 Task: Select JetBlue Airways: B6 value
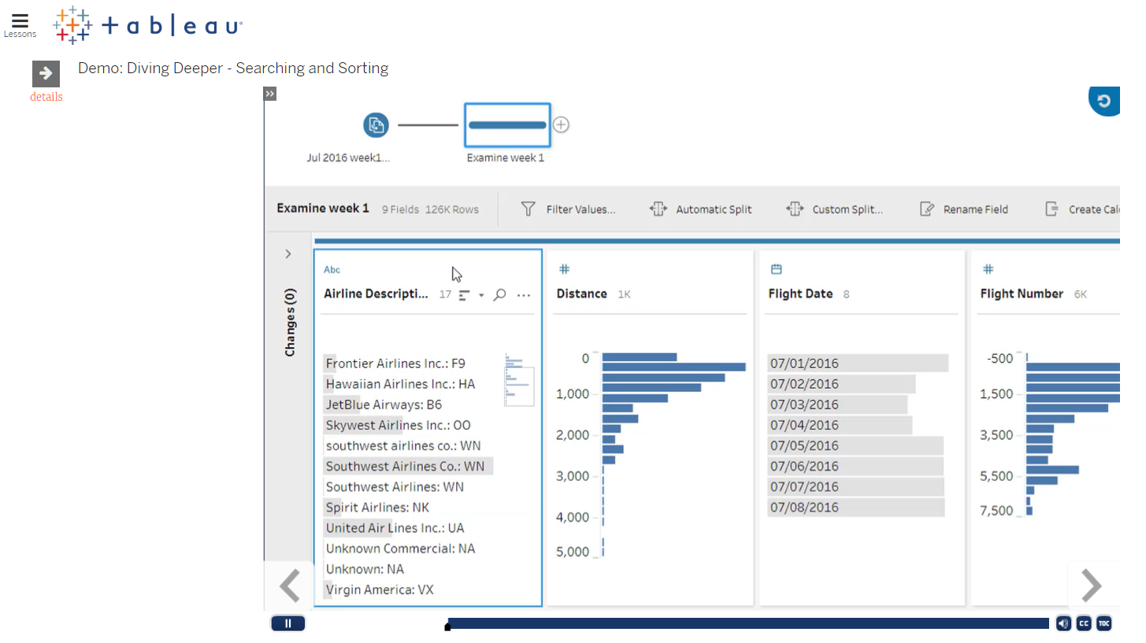coord(384,405)
